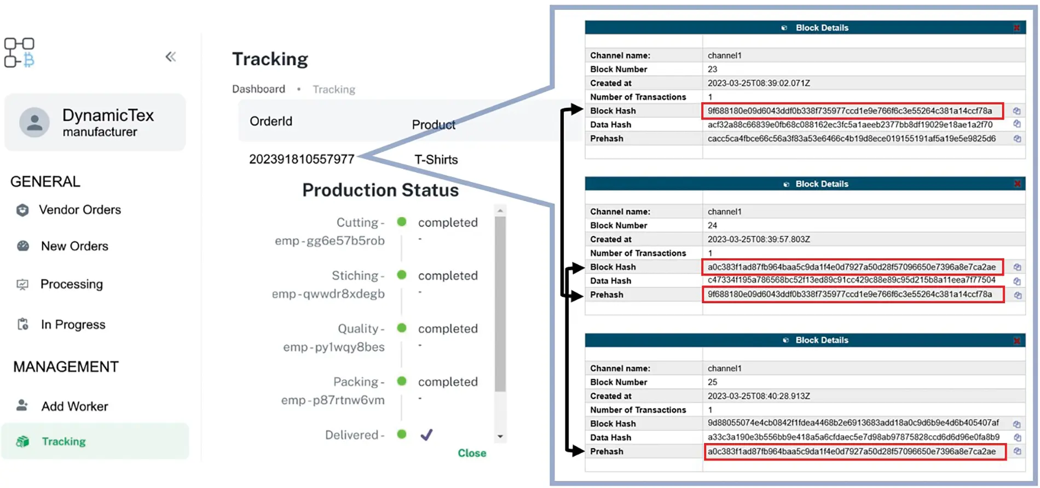The image size is (1040, 488).
Task: Select order ID 202391810557977
Action: tap(302, 160)
